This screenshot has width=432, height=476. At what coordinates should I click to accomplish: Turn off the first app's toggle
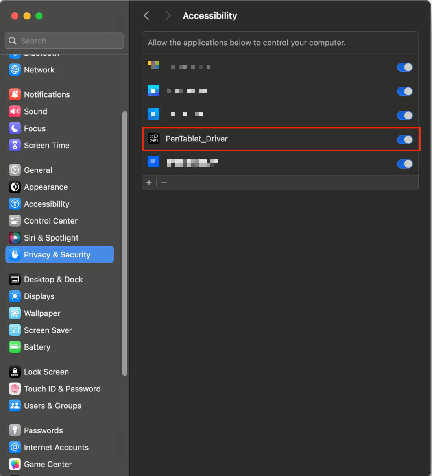[404, 67]
